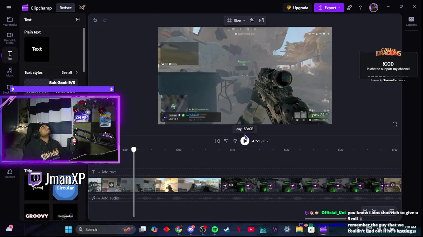423x237 pixels.
Task: Click the 5:00 mark on the timeline ruler
Action: [x=178, y=150]
